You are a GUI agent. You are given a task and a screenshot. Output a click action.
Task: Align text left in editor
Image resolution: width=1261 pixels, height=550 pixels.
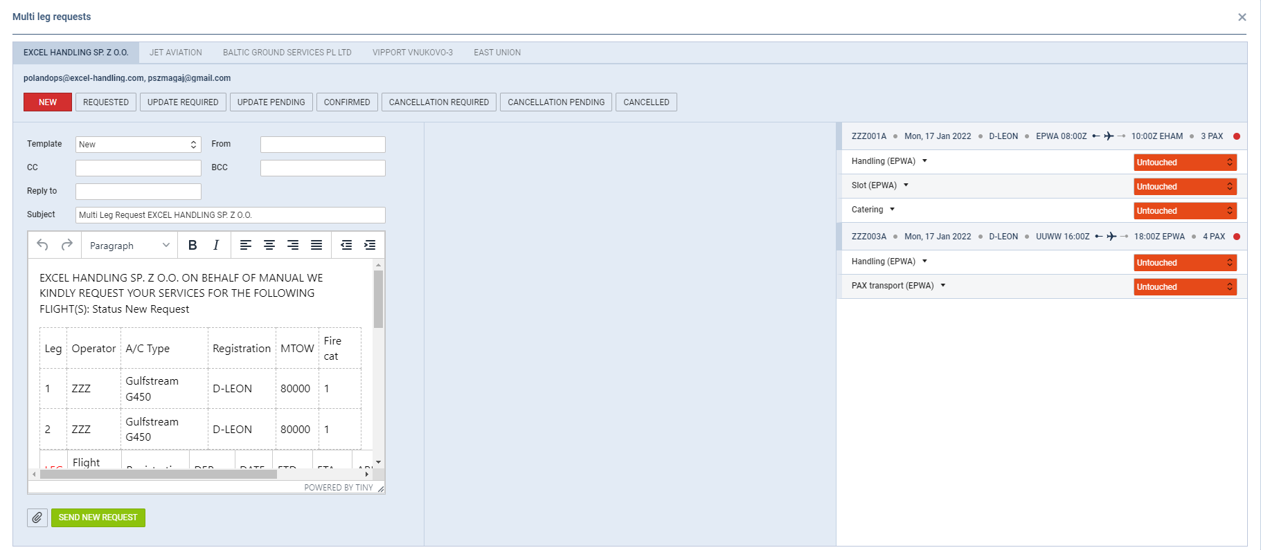point(246,245)
